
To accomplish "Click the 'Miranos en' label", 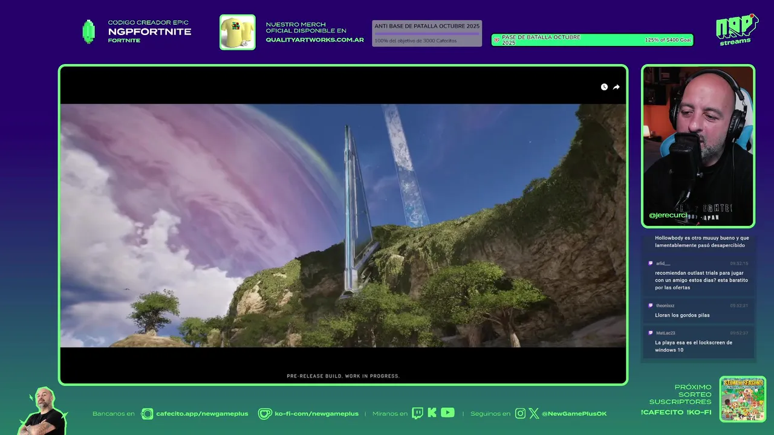I will 390,414.
